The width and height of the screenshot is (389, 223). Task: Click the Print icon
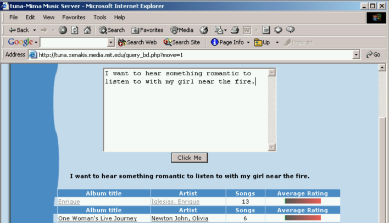[x=235, y=30]
